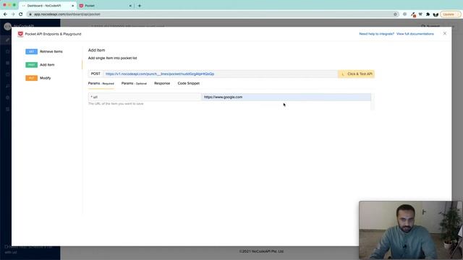
Task: Click the address bar URL
Action: click(x=67, y=14)
